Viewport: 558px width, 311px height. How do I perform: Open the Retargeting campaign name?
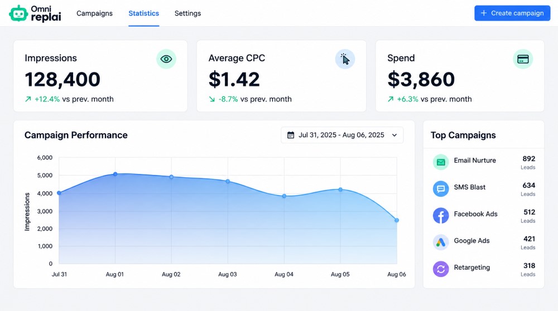click(472, 268)
